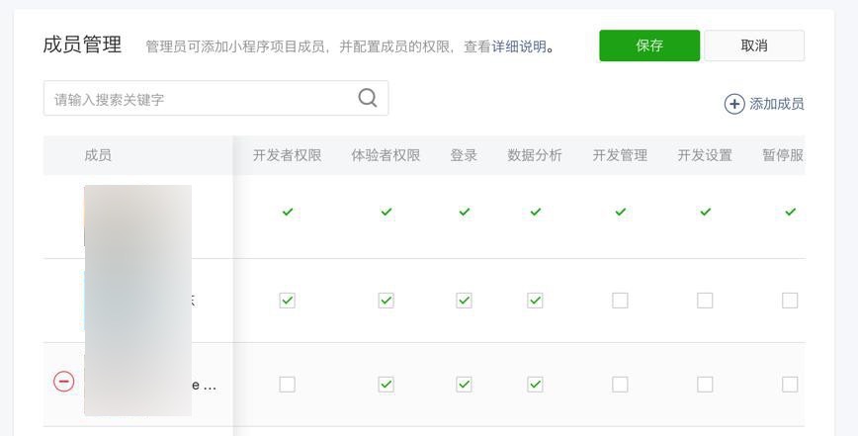Check 暂停服务 box for the second member
Image resolution: width=858 pixels, height=436 pixels.
click(x=790, y=301)
